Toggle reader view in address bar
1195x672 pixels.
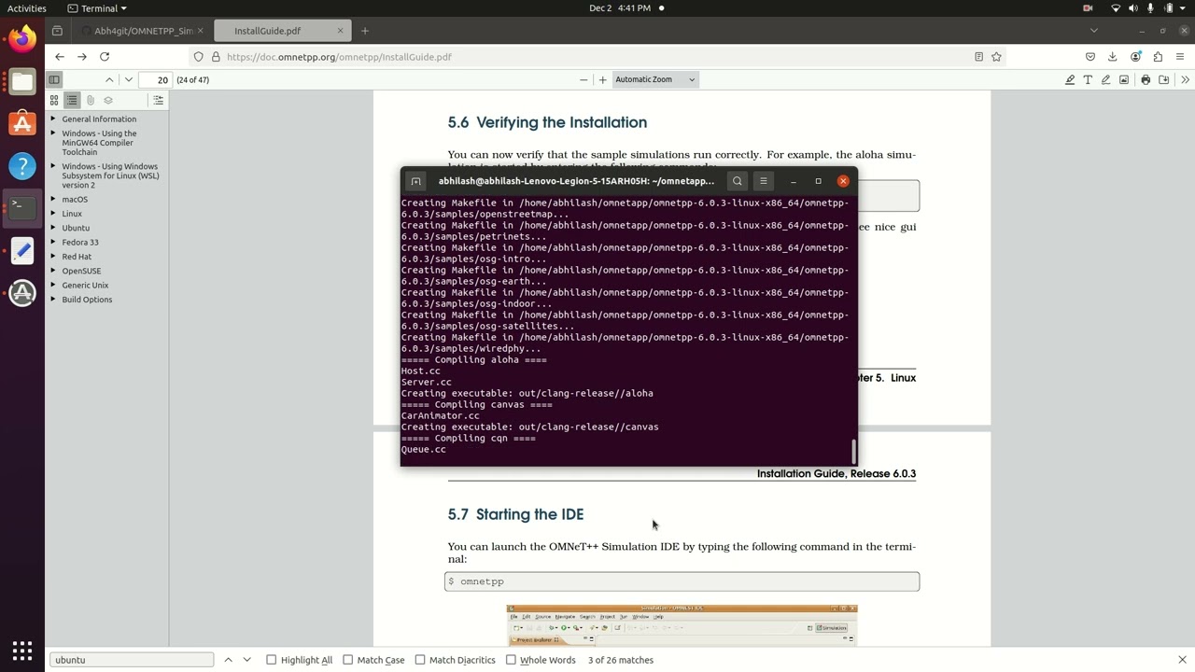tap(978, 57)
